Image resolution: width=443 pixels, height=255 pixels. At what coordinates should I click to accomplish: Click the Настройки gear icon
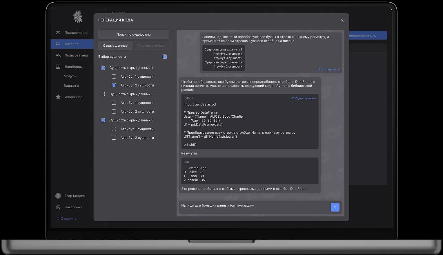[58, 207]
